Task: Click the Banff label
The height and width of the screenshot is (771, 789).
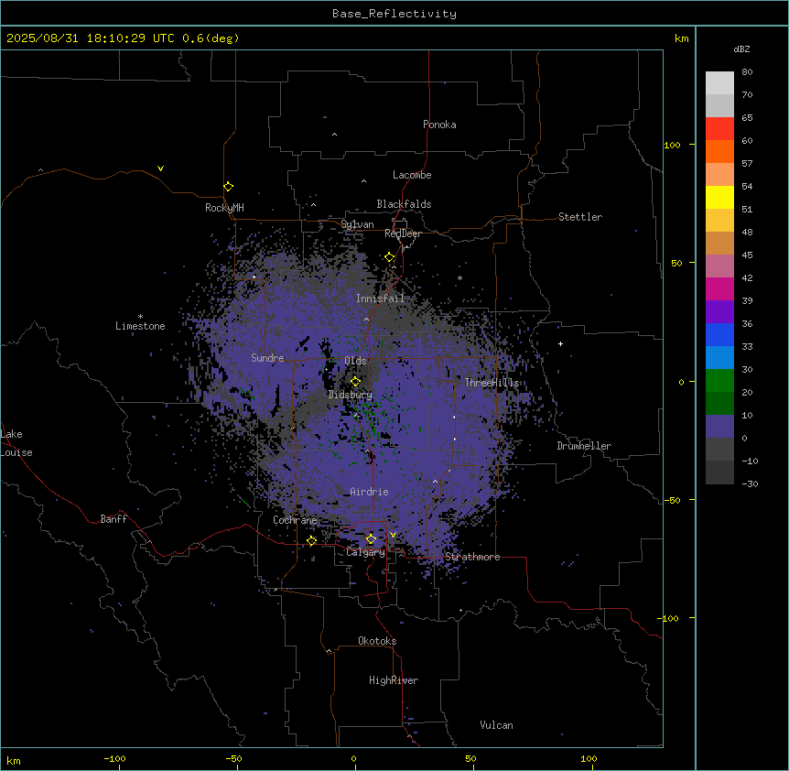Action: pos(113,519)
